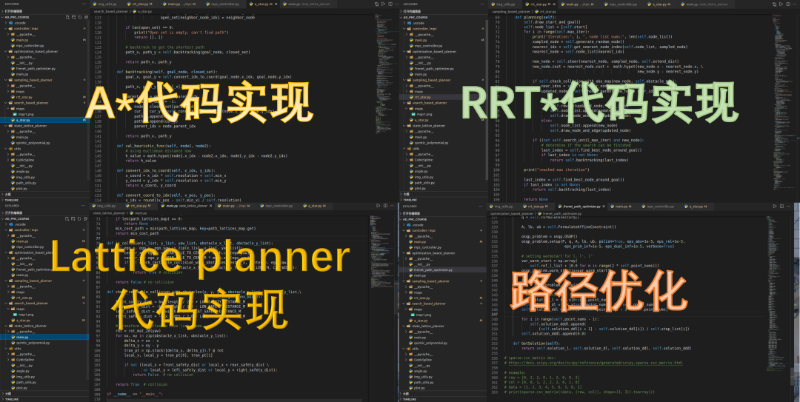
Task: Open explorer ellipsis menu in Lattice planner window
Action: click(83, 206)
